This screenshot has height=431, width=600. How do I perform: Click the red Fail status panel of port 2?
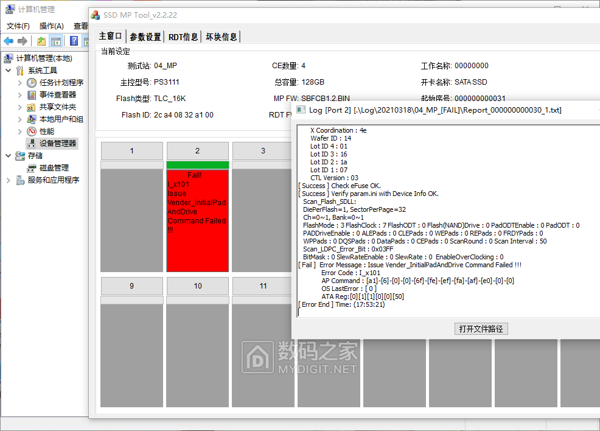[197, 221]
